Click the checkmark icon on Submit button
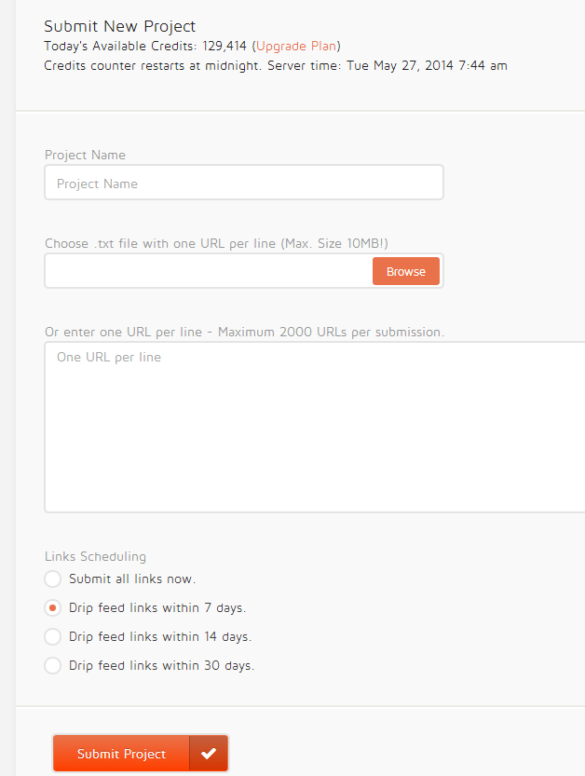Image resolution: width=585 pixels, height=776 pixels. [209, 754]
